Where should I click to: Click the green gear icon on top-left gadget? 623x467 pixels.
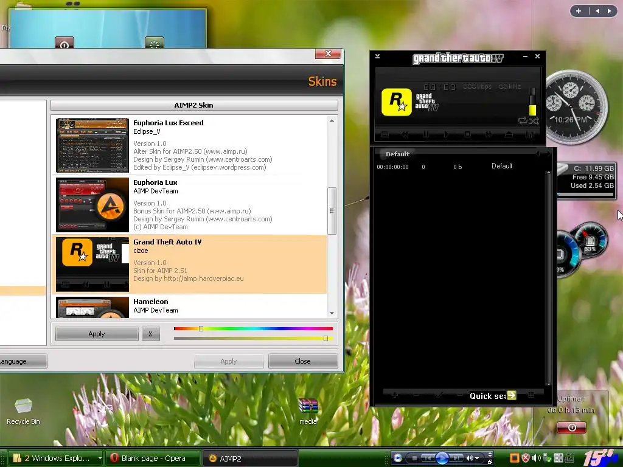point(154,43)
